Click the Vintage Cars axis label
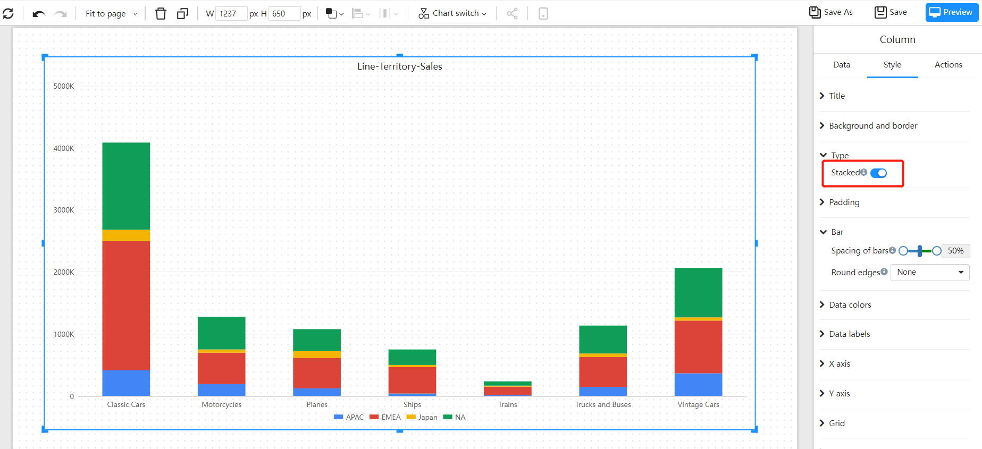Viewport: 982px width, 449px height. pyautogui.click(x=699, y=405)
